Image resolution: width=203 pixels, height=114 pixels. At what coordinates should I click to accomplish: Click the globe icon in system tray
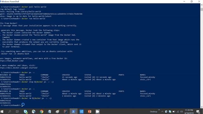[166, 111]
